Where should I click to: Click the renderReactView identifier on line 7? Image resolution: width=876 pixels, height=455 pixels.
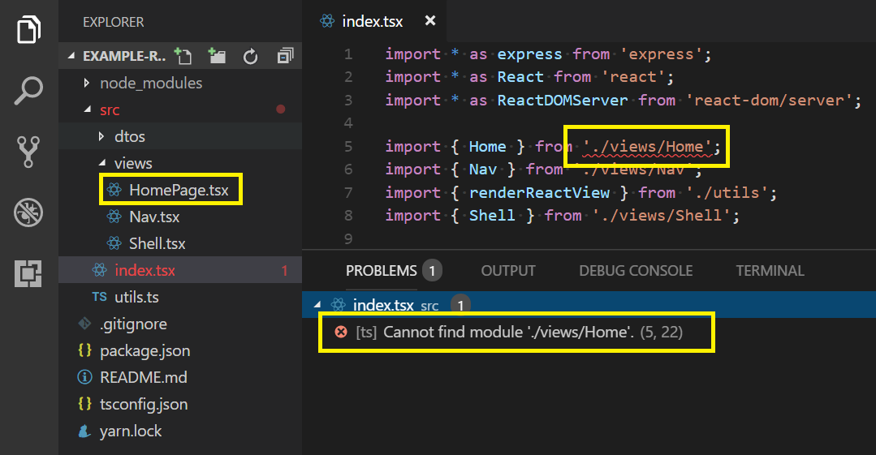539,192
